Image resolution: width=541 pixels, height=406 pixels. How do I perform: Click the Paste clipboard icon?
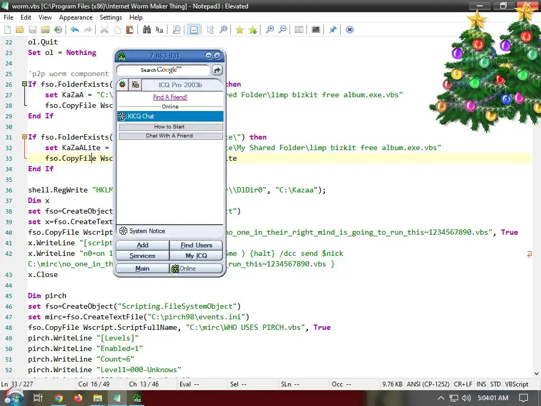(x=130, y=30)
